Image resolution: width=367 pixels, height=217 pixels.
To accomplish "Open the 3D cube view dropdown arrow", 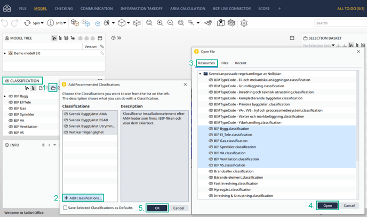I will 128,23.
